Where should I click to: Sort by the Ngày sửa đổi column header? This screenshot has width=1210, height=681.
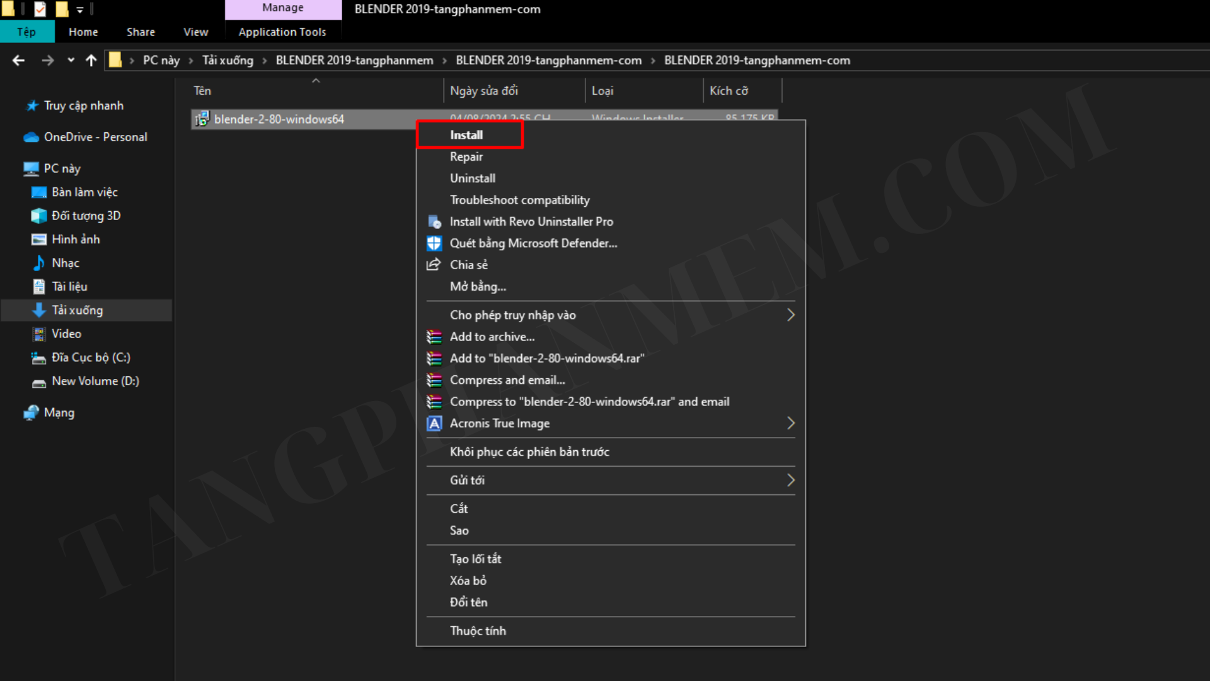[483, 91]
